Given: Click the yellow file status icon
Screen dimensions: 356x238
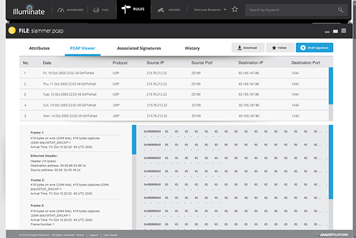Looking at the screenshot, I should click(x=12, y=30).
